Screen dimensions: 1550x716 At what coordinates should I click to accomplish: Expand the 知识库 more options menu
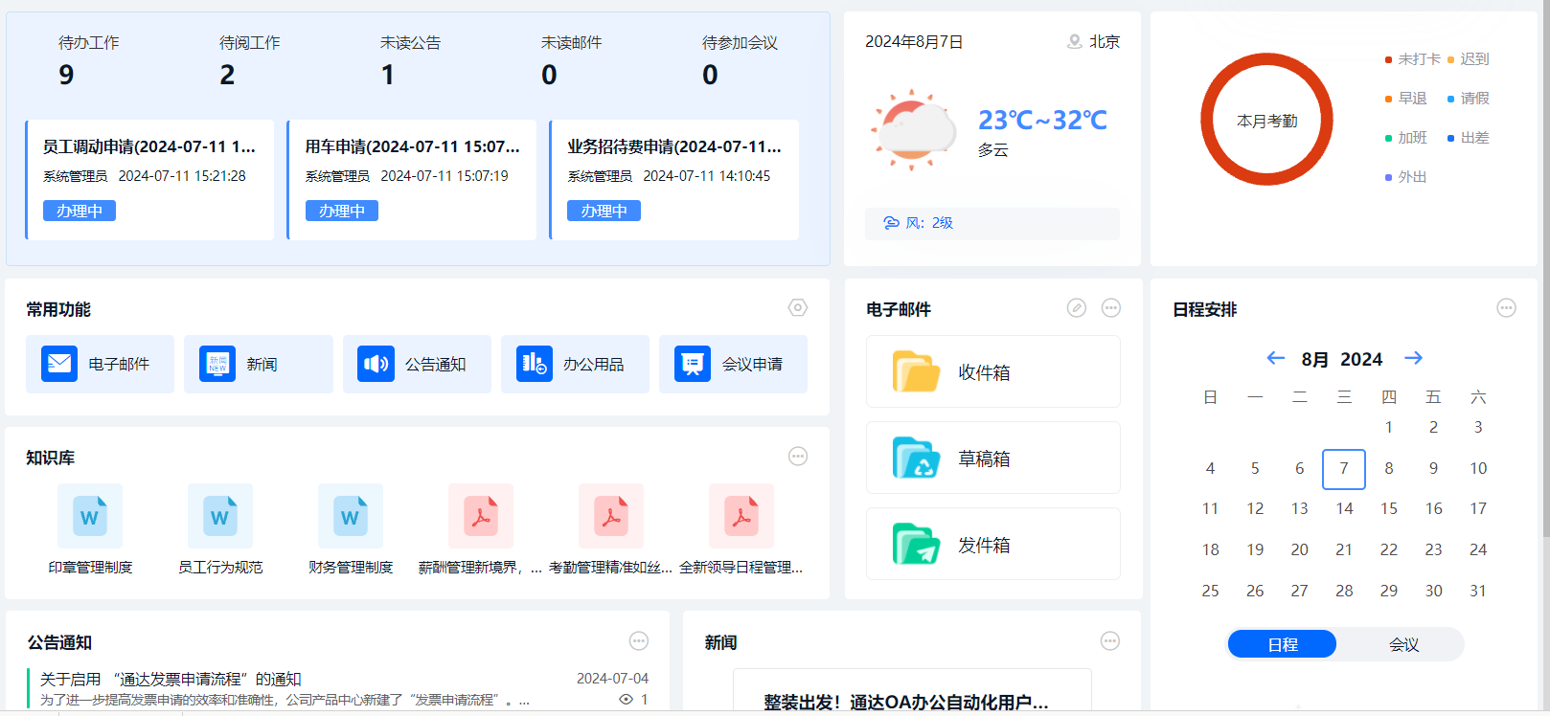point(797,456)
